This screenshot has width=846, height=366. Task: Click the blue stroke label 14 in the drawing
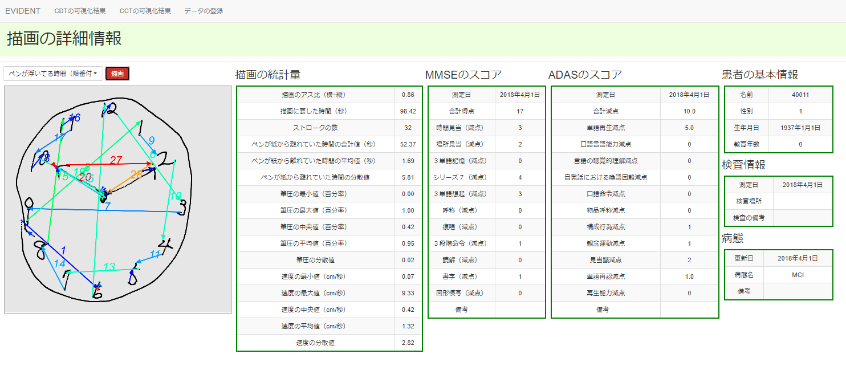point(60,263)
